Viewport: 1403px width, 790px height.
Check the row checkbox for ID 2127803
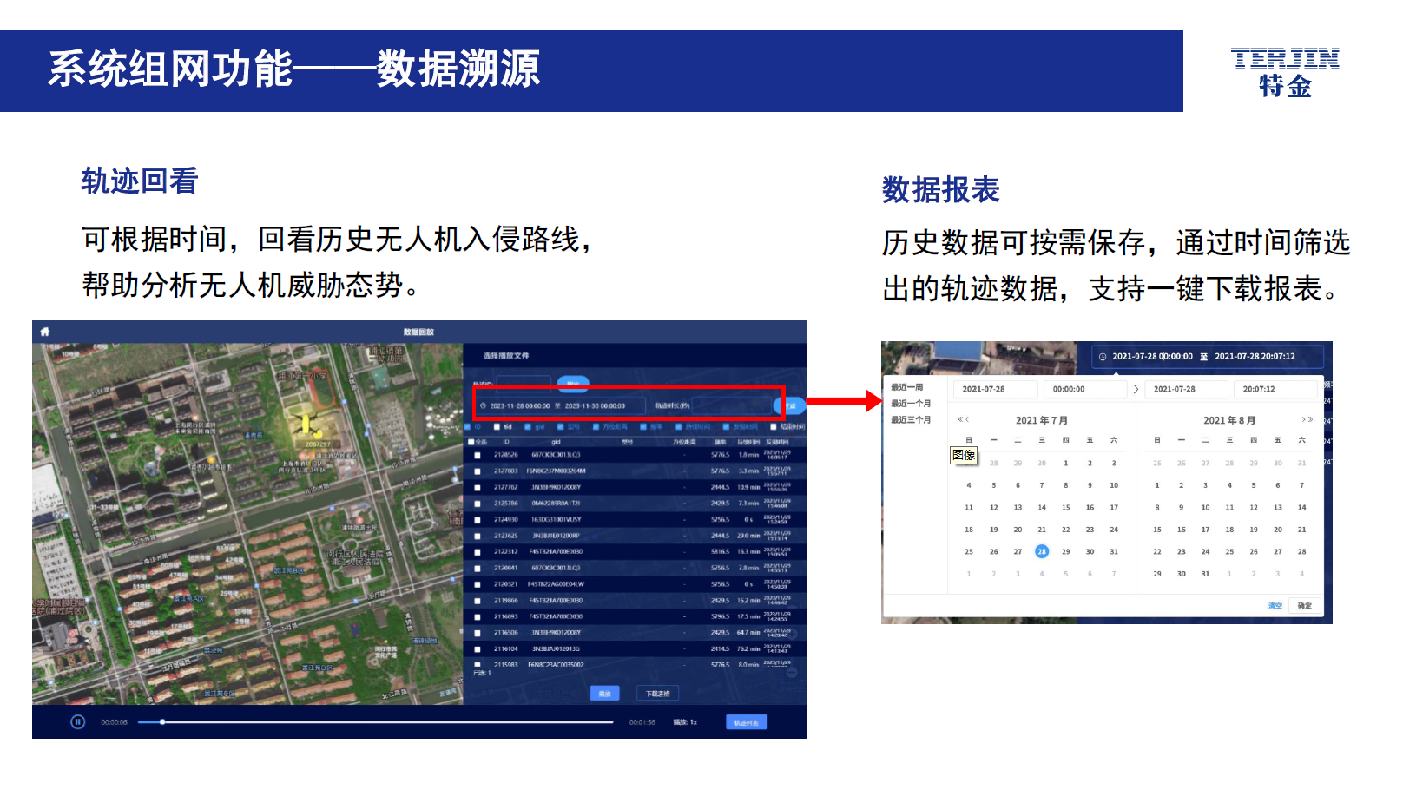[x=477, y=471]
